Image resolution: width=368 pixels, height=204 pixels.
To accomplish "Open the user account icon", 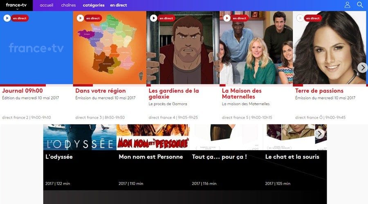I will (x=347, y=4).
